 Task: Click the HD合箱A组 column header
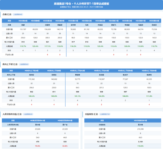23,21
